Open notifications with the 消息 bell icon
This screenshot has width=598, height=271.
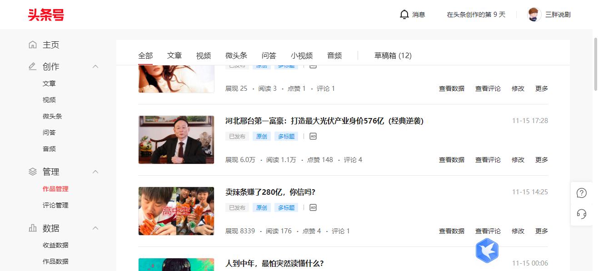(x=404, y=14)
